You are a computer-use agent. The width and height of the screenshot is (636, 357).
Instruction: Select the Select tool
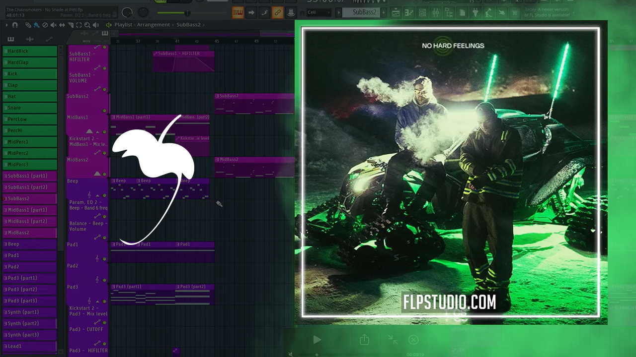pyautogui.click(x=79, y=25)
